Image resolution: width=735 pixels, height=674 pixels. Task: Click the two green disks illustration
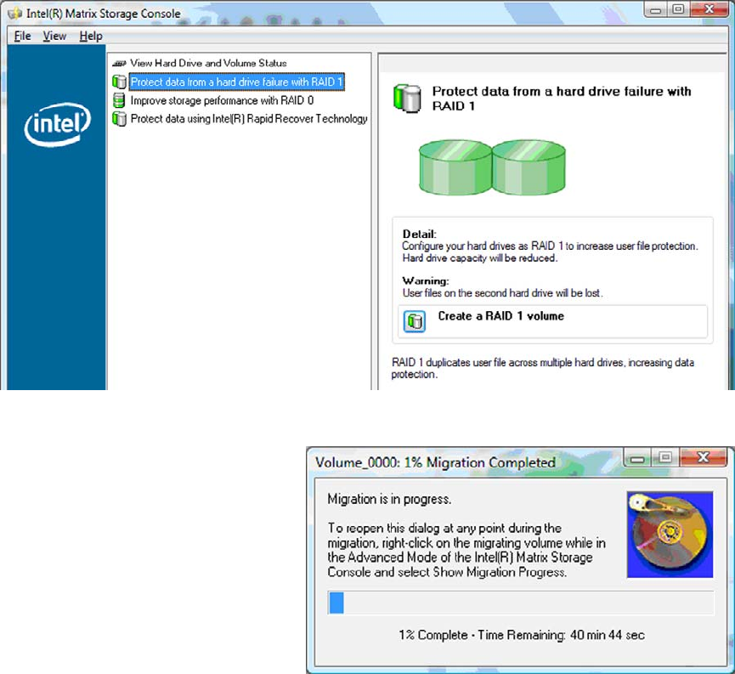492,167
